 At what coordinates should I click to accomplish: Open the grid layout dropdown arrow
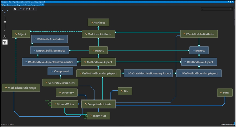pos(36,9)
